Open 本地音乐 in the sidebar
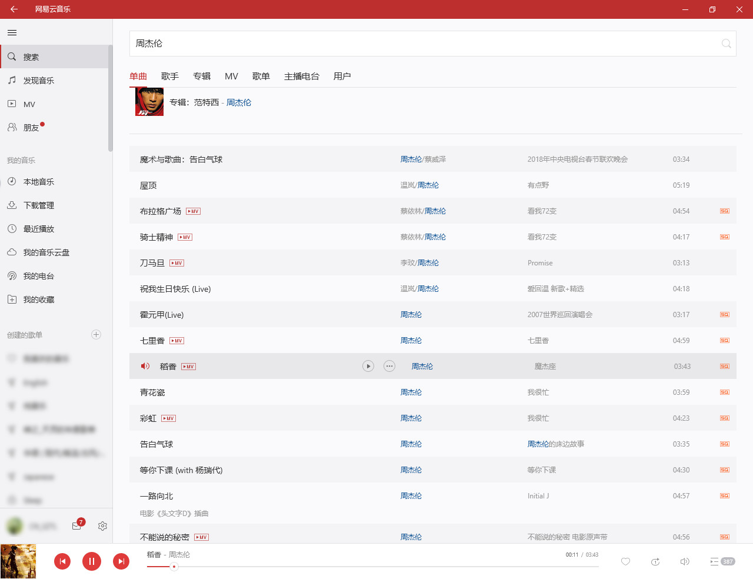Viewport: 753px width, 579px height. (39, 182)
